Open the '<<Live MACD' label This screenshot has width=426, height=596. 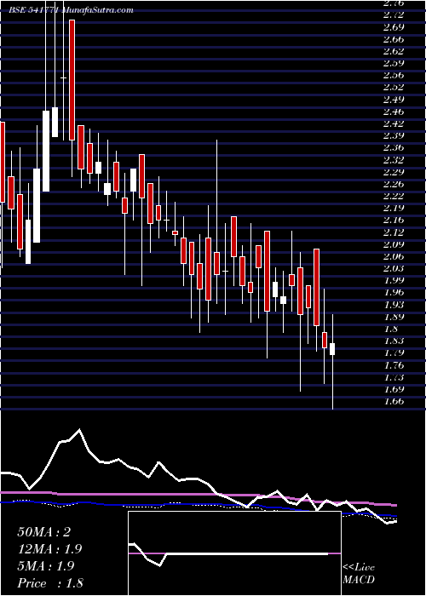click(359, 575)
